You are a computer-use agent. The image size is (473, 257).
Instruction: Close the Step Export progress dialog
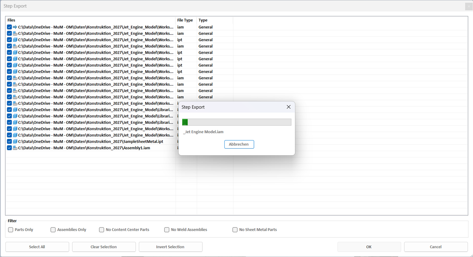tap(288, 107)
